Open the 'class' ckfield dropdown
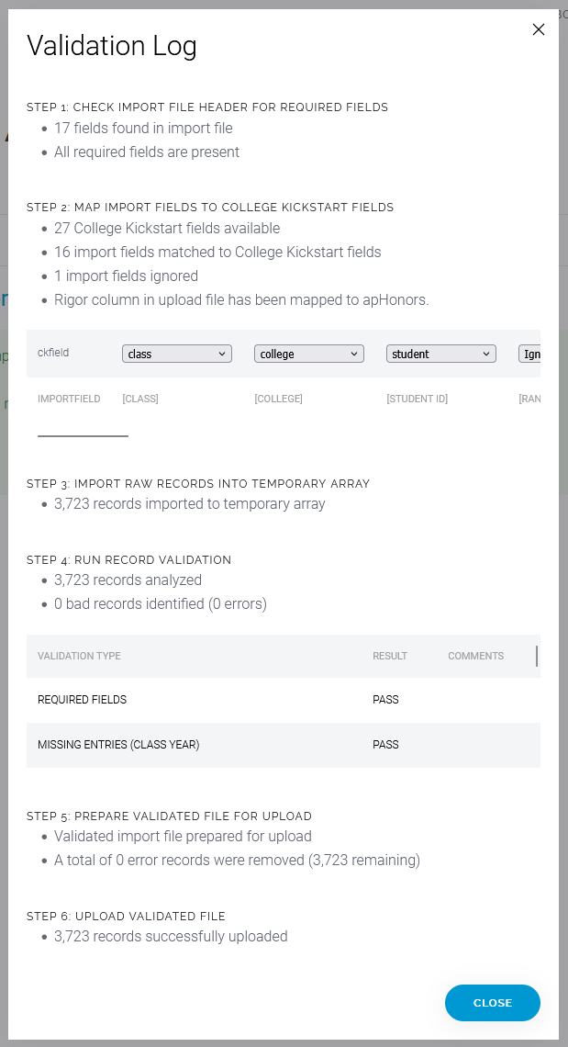 pyautogui.click(x=177, y=354)
